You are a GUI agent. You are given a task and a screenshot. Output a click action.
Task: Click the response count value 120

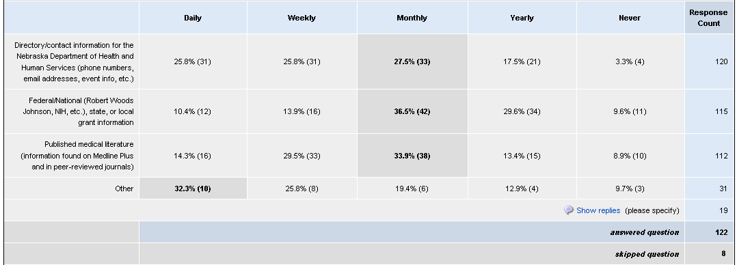(x=721, y=61)
